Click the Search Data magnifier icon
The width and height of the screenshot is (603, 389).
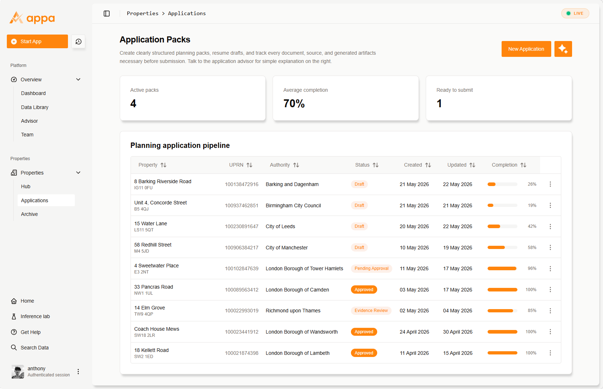[14, 348]
